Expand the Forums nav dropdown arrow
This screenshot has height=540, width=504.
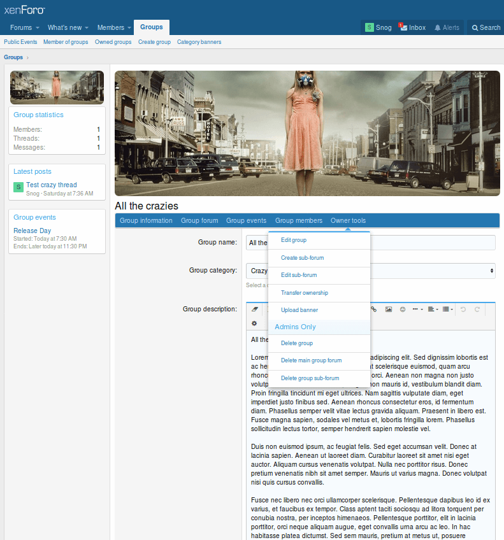37,28
